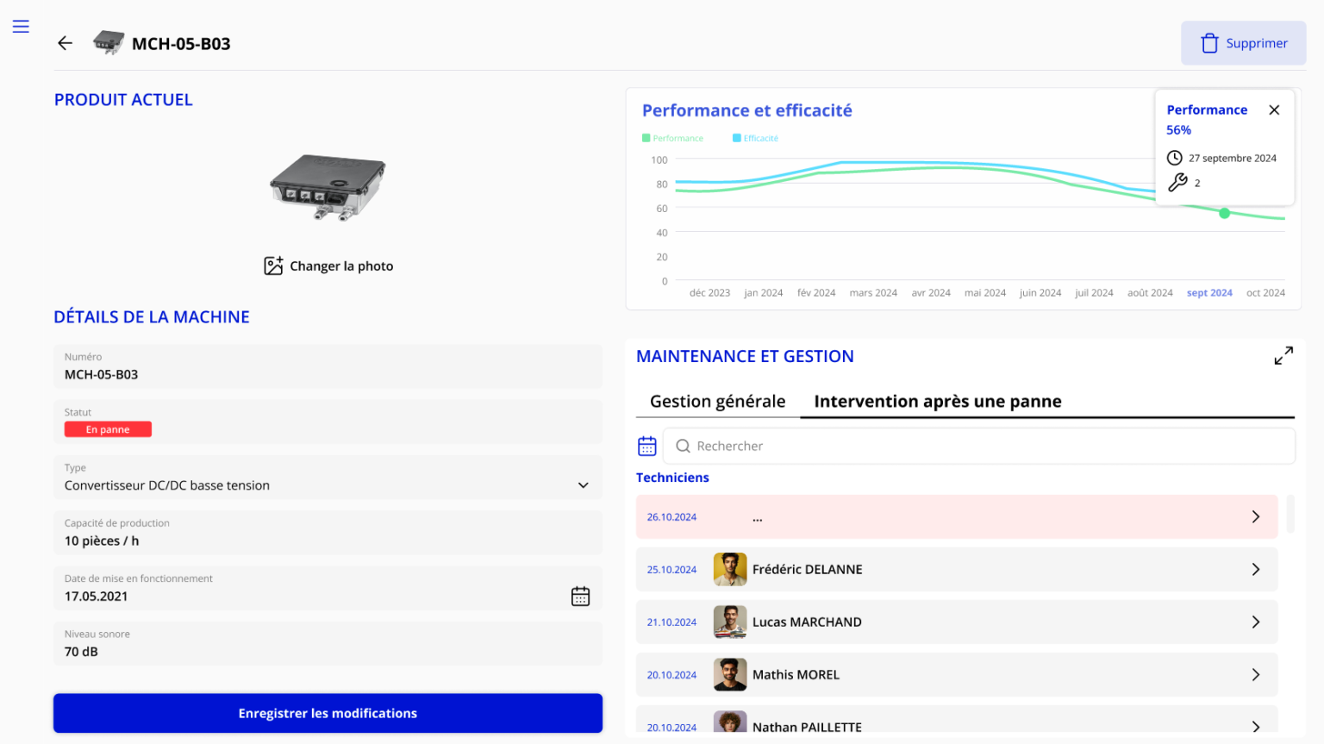Open the Type dropdown

click(x=583, y=485)
